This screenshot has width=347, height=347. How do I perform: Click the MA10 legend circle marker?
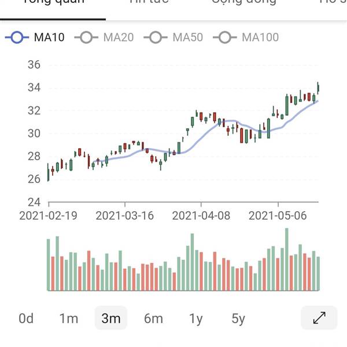(x=17, y=38)
